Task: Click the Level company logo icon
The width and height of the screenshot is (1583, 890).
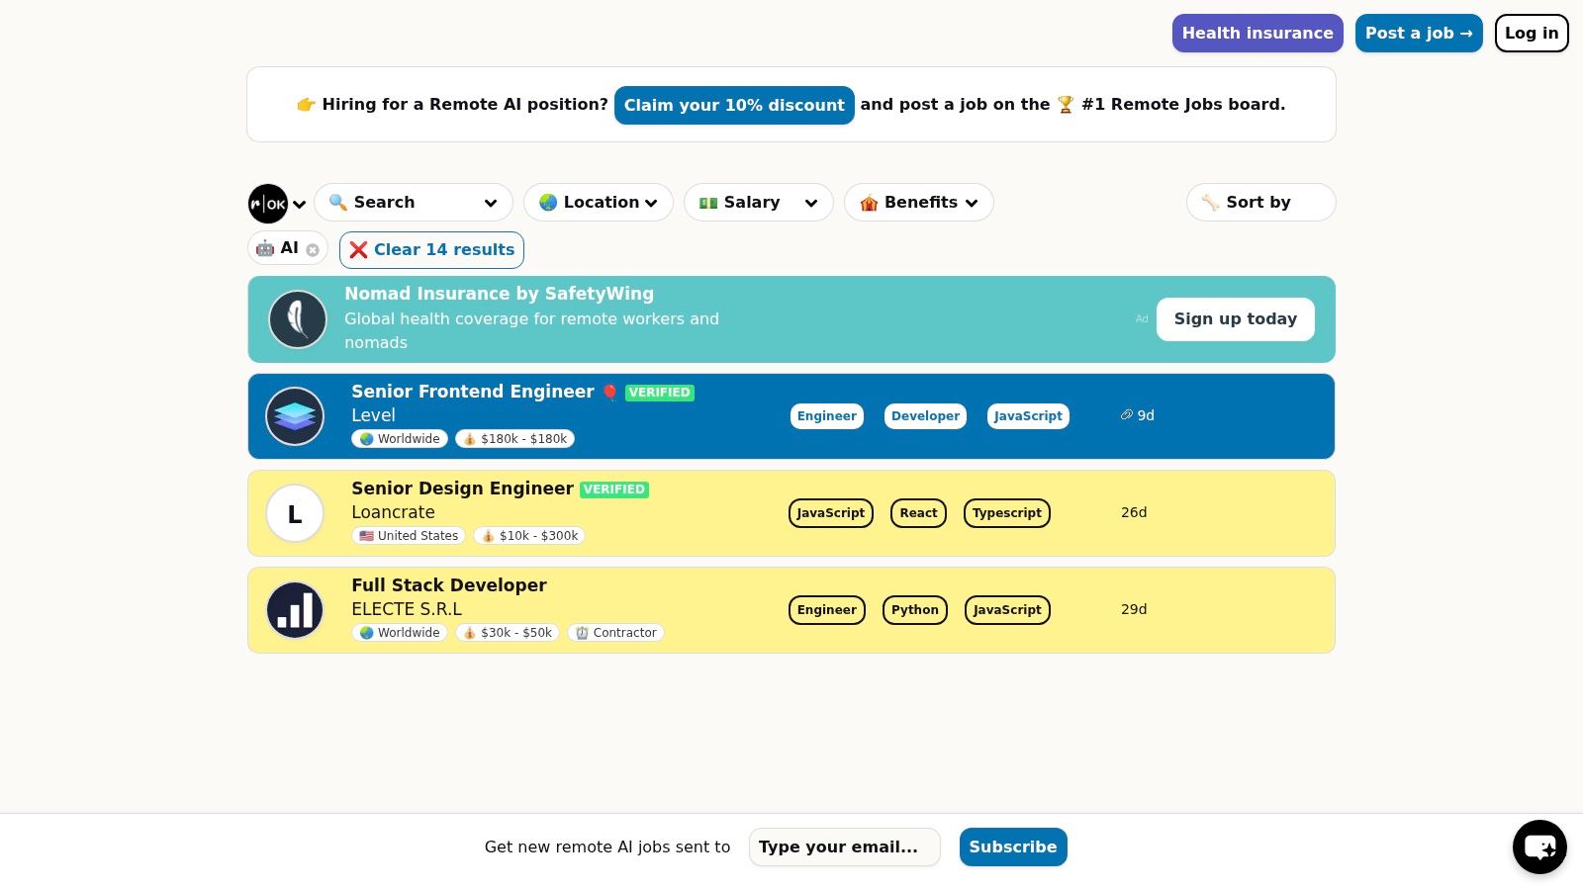Action: 295,416
